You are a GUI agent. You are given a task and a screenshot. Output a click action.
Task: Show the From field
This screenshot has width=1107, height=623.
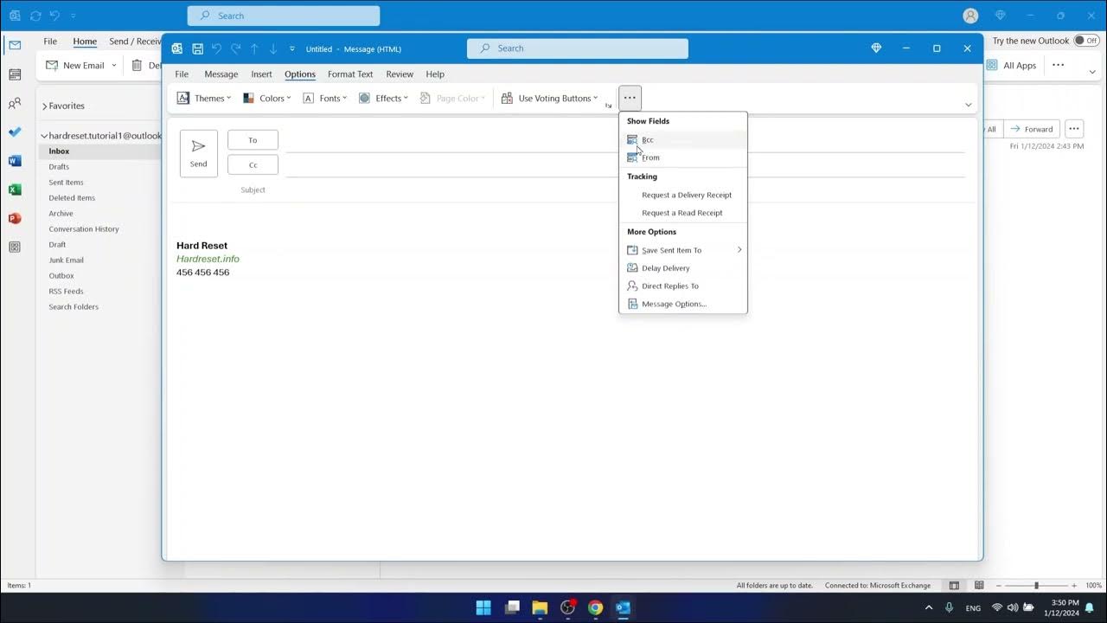point(649,157)
